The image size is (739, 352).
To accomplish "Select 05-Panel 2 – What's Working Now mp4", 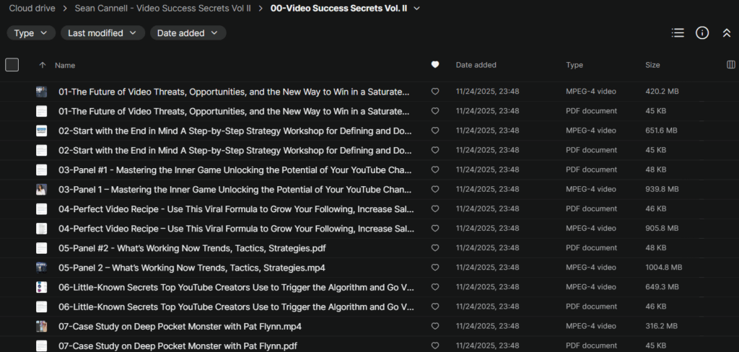I will click(192, 268).
